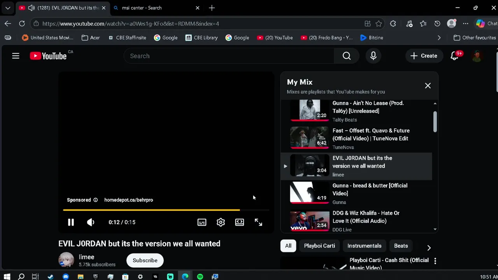Open the Windows Start menu
498x280 pixels.
[7, 276]
